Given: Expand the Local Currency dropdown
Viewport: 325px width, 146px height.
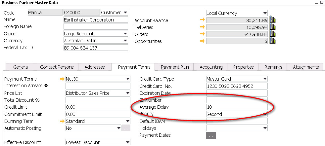Looking at the screenshot, I should [x=265, y=13].
